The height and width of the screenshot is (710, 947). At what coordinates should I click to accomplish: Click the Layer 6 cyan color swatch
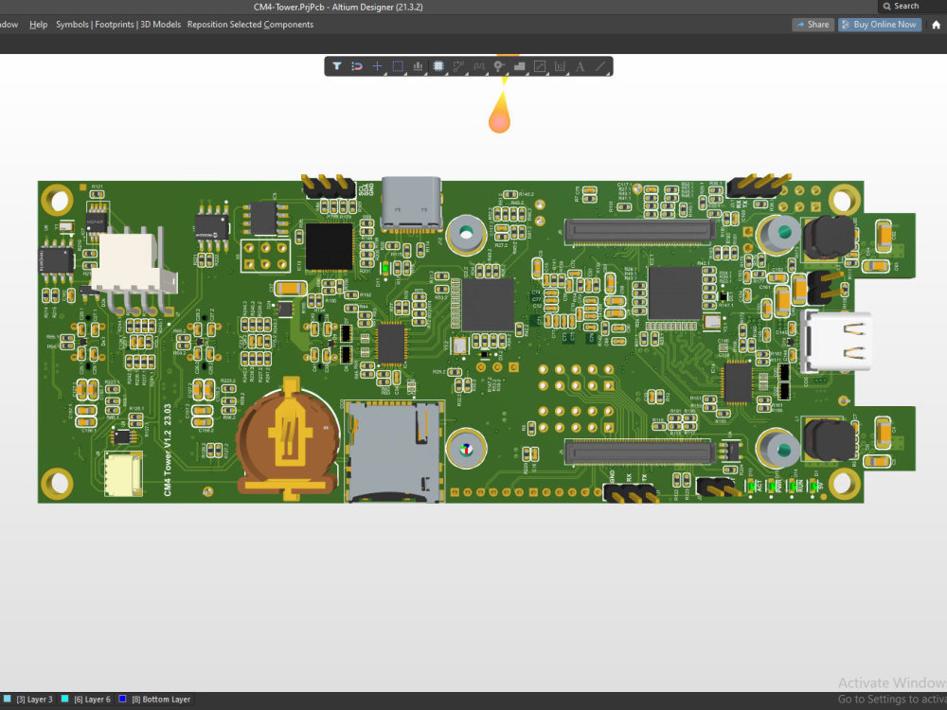coord(64,699)
